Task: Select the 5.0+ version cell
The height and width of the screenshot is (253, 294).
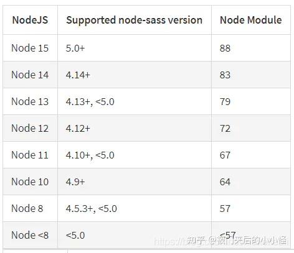Action: coord(75,48)
